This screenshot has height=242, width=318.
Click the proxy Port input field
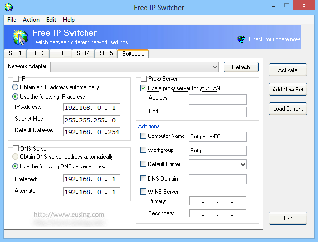[x=218, y=112]
